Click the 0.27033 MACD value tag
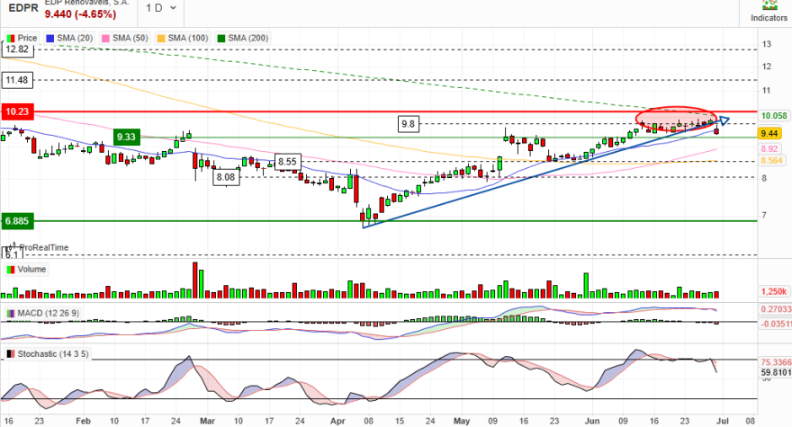The height and width of the screenshot is (427, 792). [x=775, y=309]
